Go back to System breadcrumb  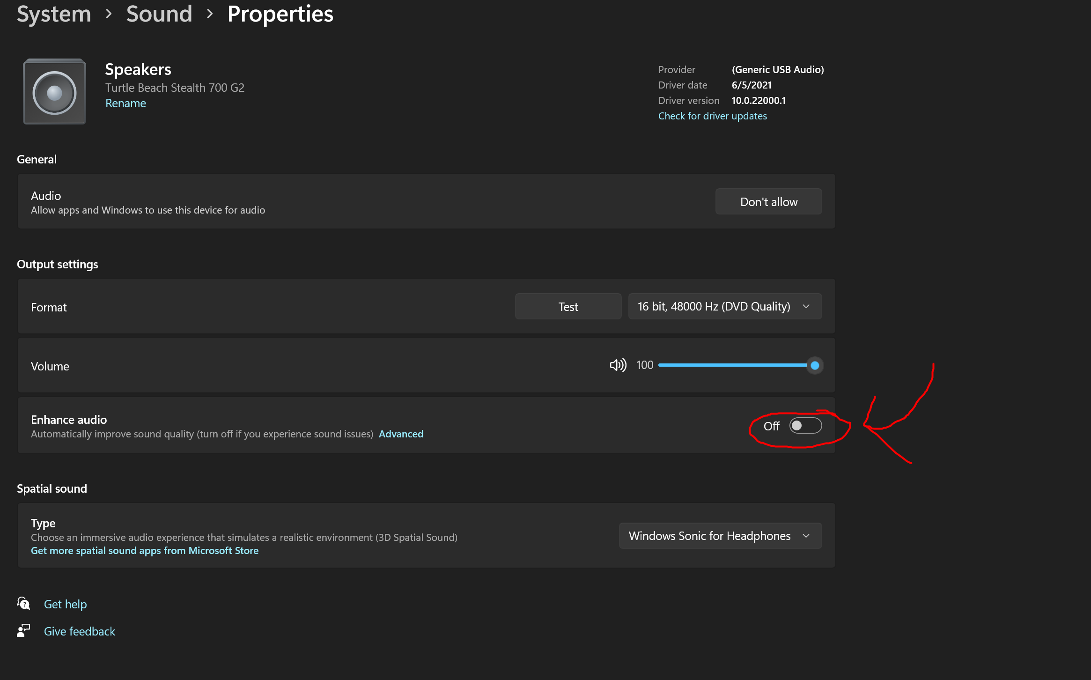[54, 14]
